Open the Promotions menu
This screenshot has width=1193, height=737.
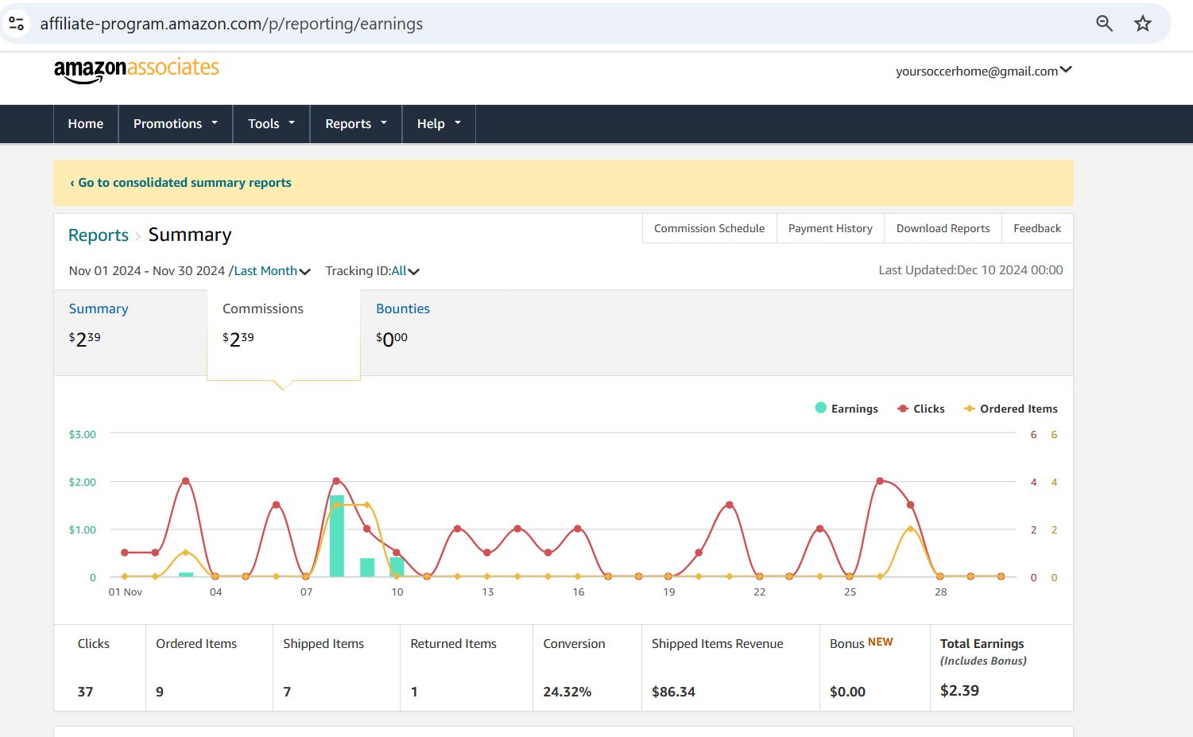176,124
